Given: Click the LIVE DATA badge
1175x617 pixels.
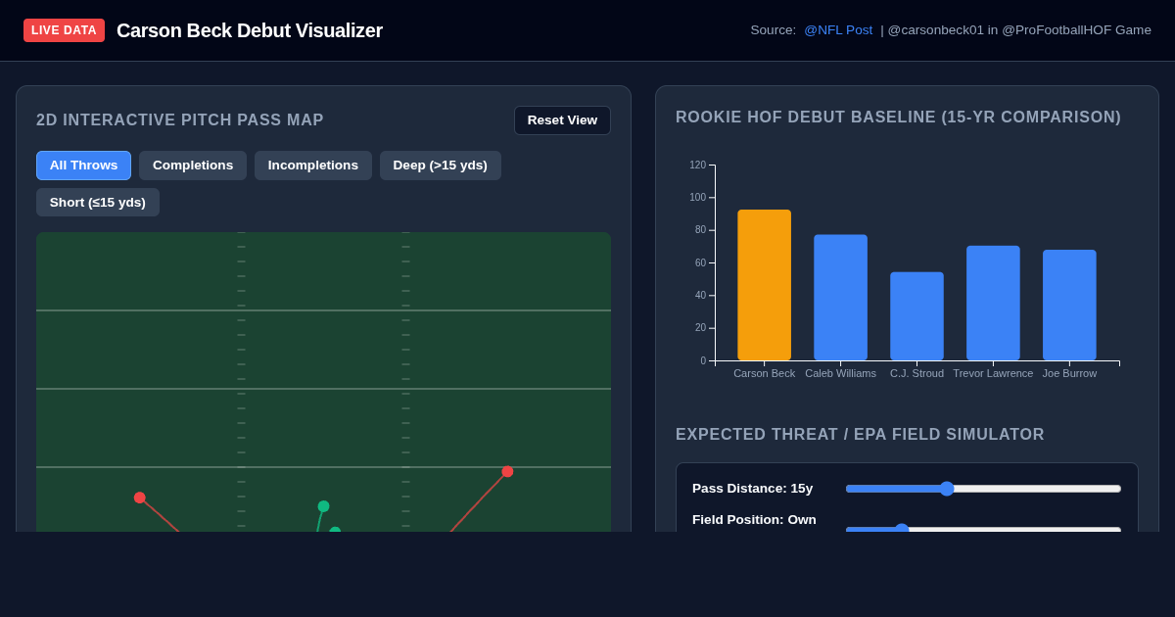Looking at the screenshot, I should coord(64,30).
